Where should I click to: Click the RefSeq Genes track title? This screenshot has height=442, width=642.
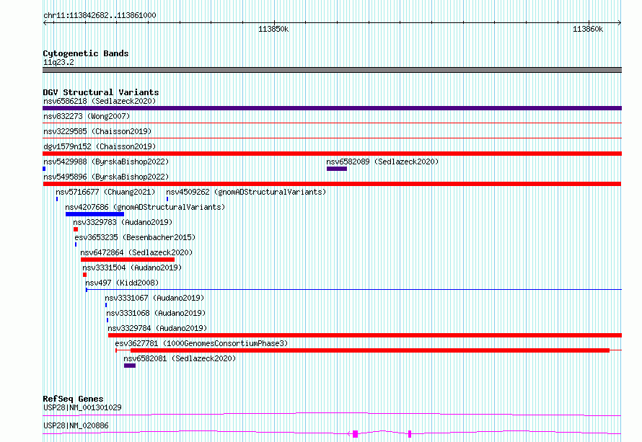73,399
